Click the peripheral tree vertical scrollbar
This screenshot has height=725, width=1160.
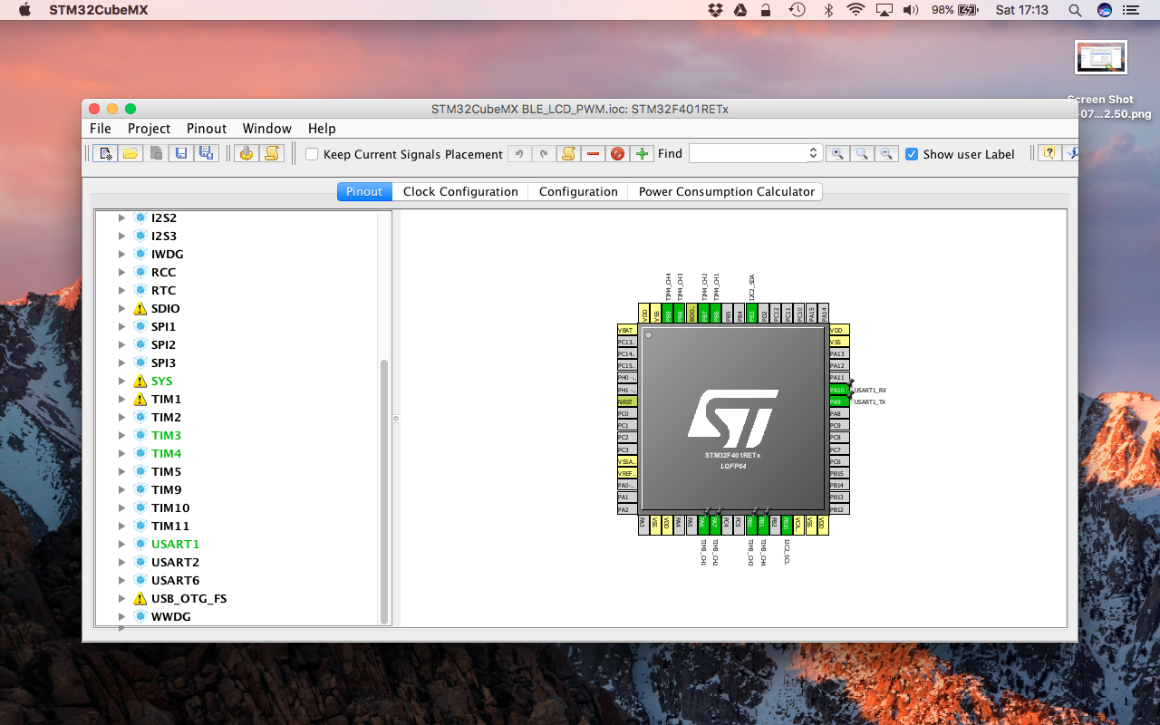384,490
